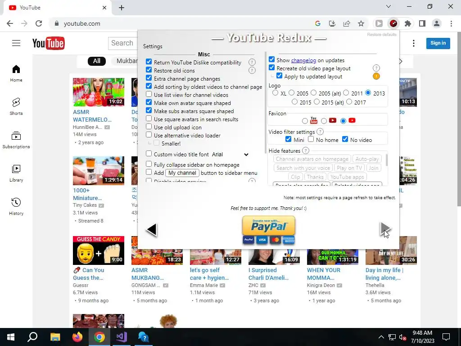Reload the page

point(39,23)
